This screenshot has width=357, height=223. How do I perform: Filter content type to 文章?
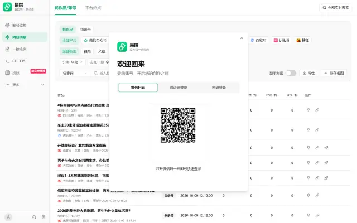click(x=102, y=51)
